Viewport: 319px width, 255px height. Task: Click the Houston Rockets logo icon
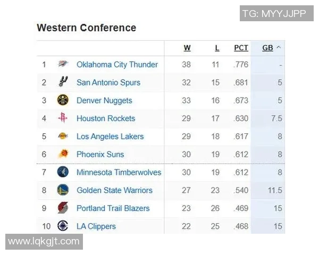[x=63, y=118]
